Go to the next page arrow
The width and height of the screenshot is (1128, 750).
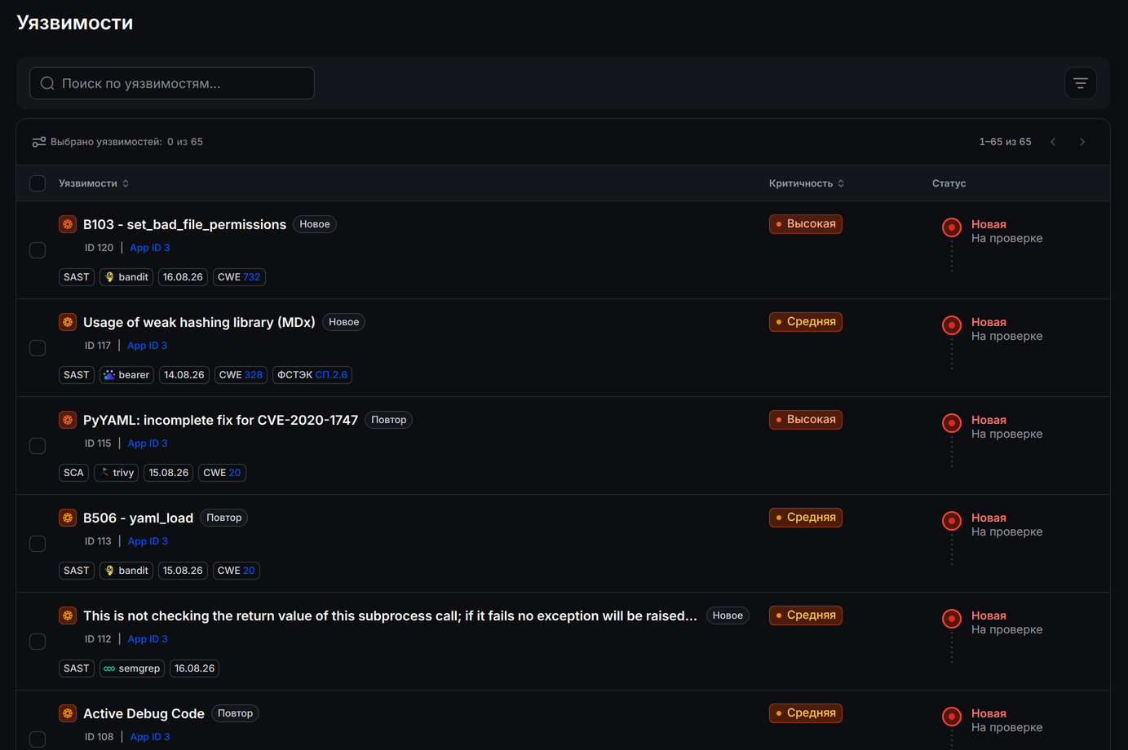coord(1082,142)
